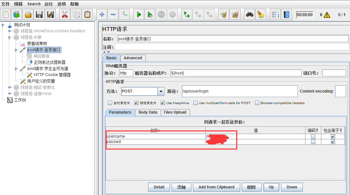This screenshot has width=350, height=195.
Task: Click the 添加 button
Action: pyautogui.click(x=181, y=187)
